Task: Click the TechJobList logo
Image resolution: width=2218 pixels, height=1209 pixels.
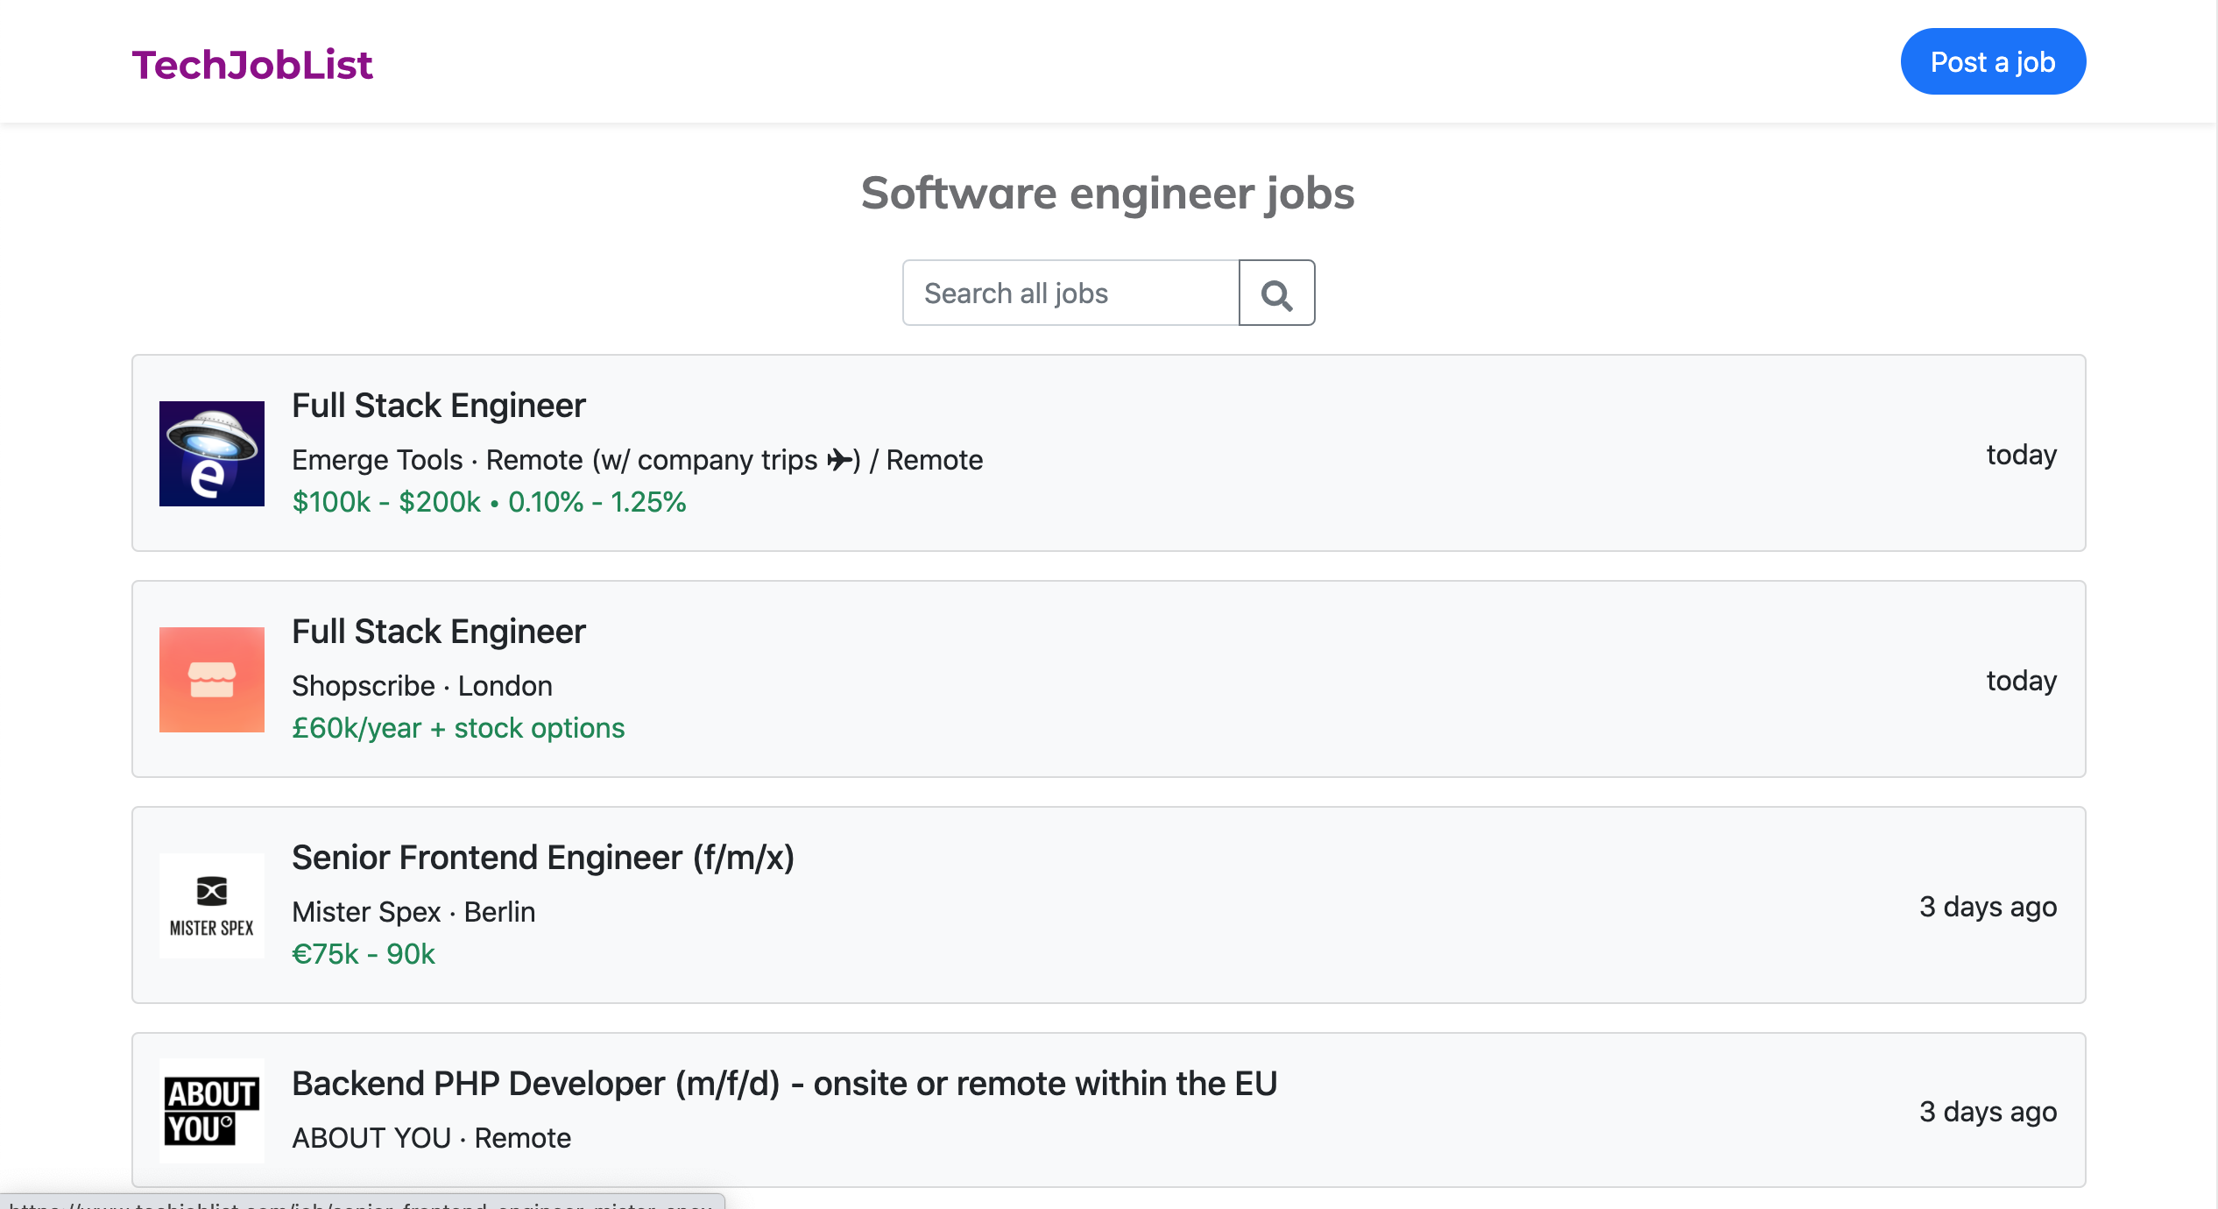Action: (x=252, y=62)
